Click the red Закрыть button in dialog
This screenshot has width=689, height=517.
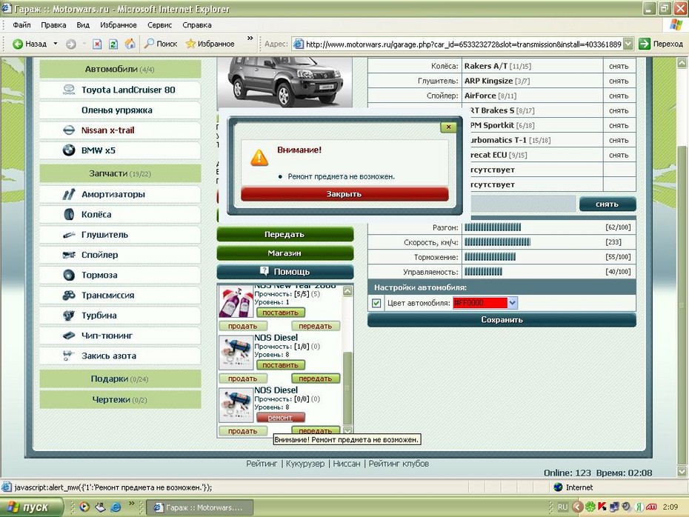[x=344, y=194]
